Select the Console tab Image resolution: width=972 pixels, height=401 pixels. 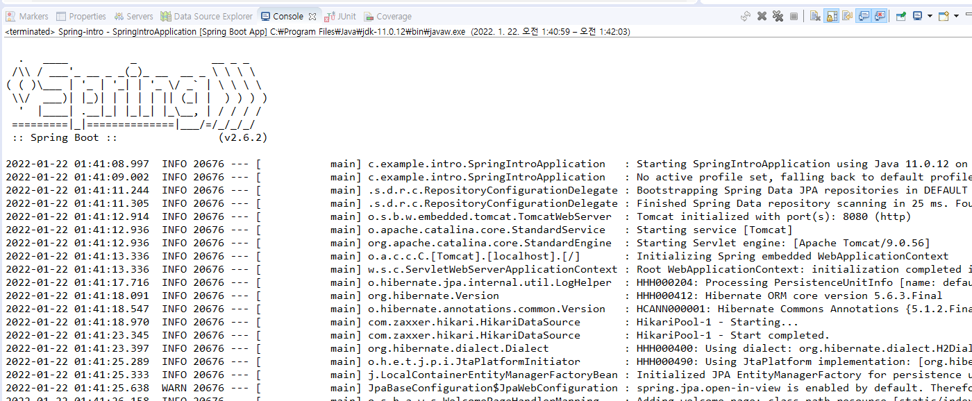(x=287, y=16)
